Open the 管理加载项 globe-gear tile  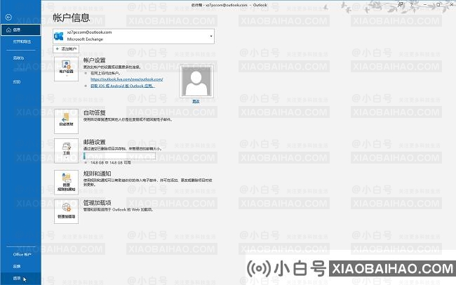67,211
